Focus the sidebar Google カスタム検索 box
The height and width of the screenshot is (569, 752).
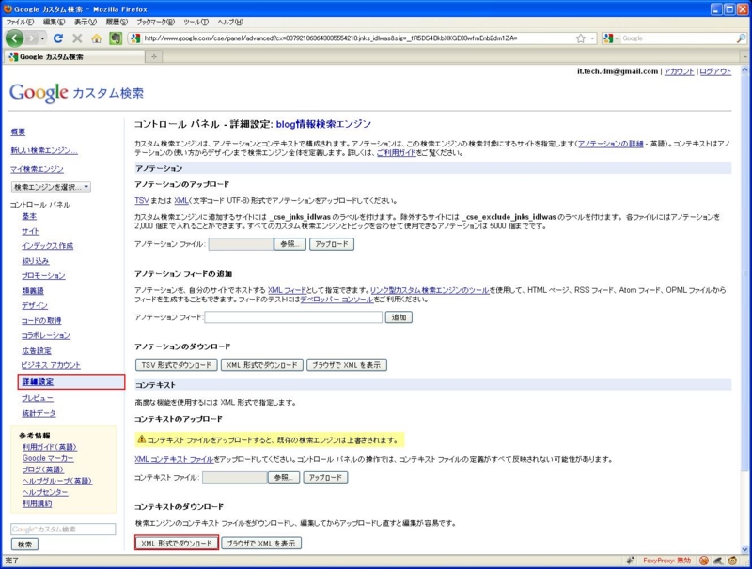tap(63, 530)
